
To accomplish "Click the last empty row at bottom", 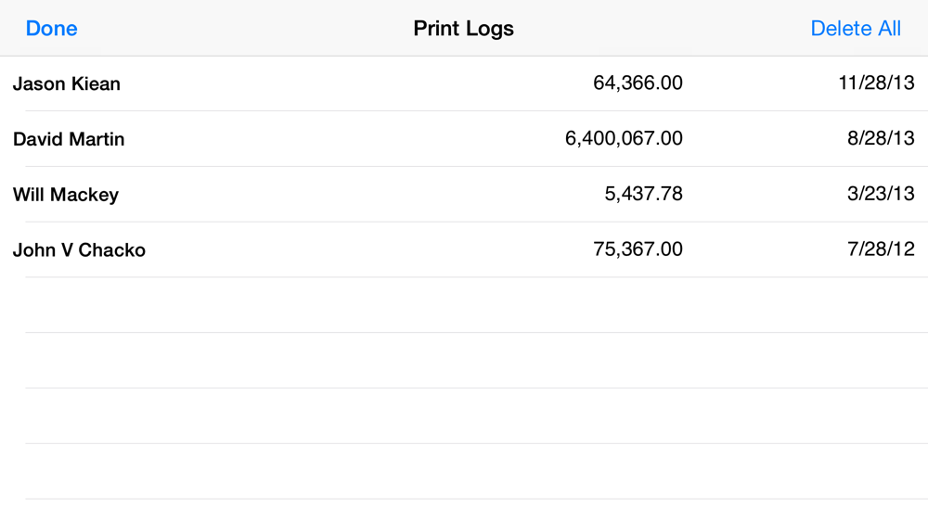I will pos(464,511).
